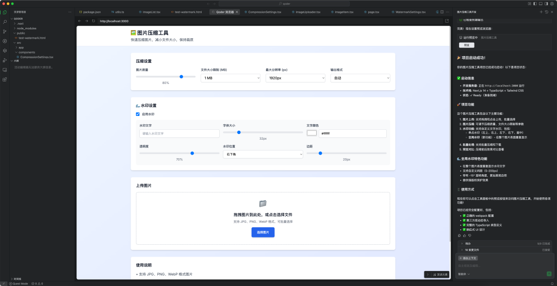Adjust the 透明度 slider
Screen dimensions: 557x286
click(x=179, y=153)
